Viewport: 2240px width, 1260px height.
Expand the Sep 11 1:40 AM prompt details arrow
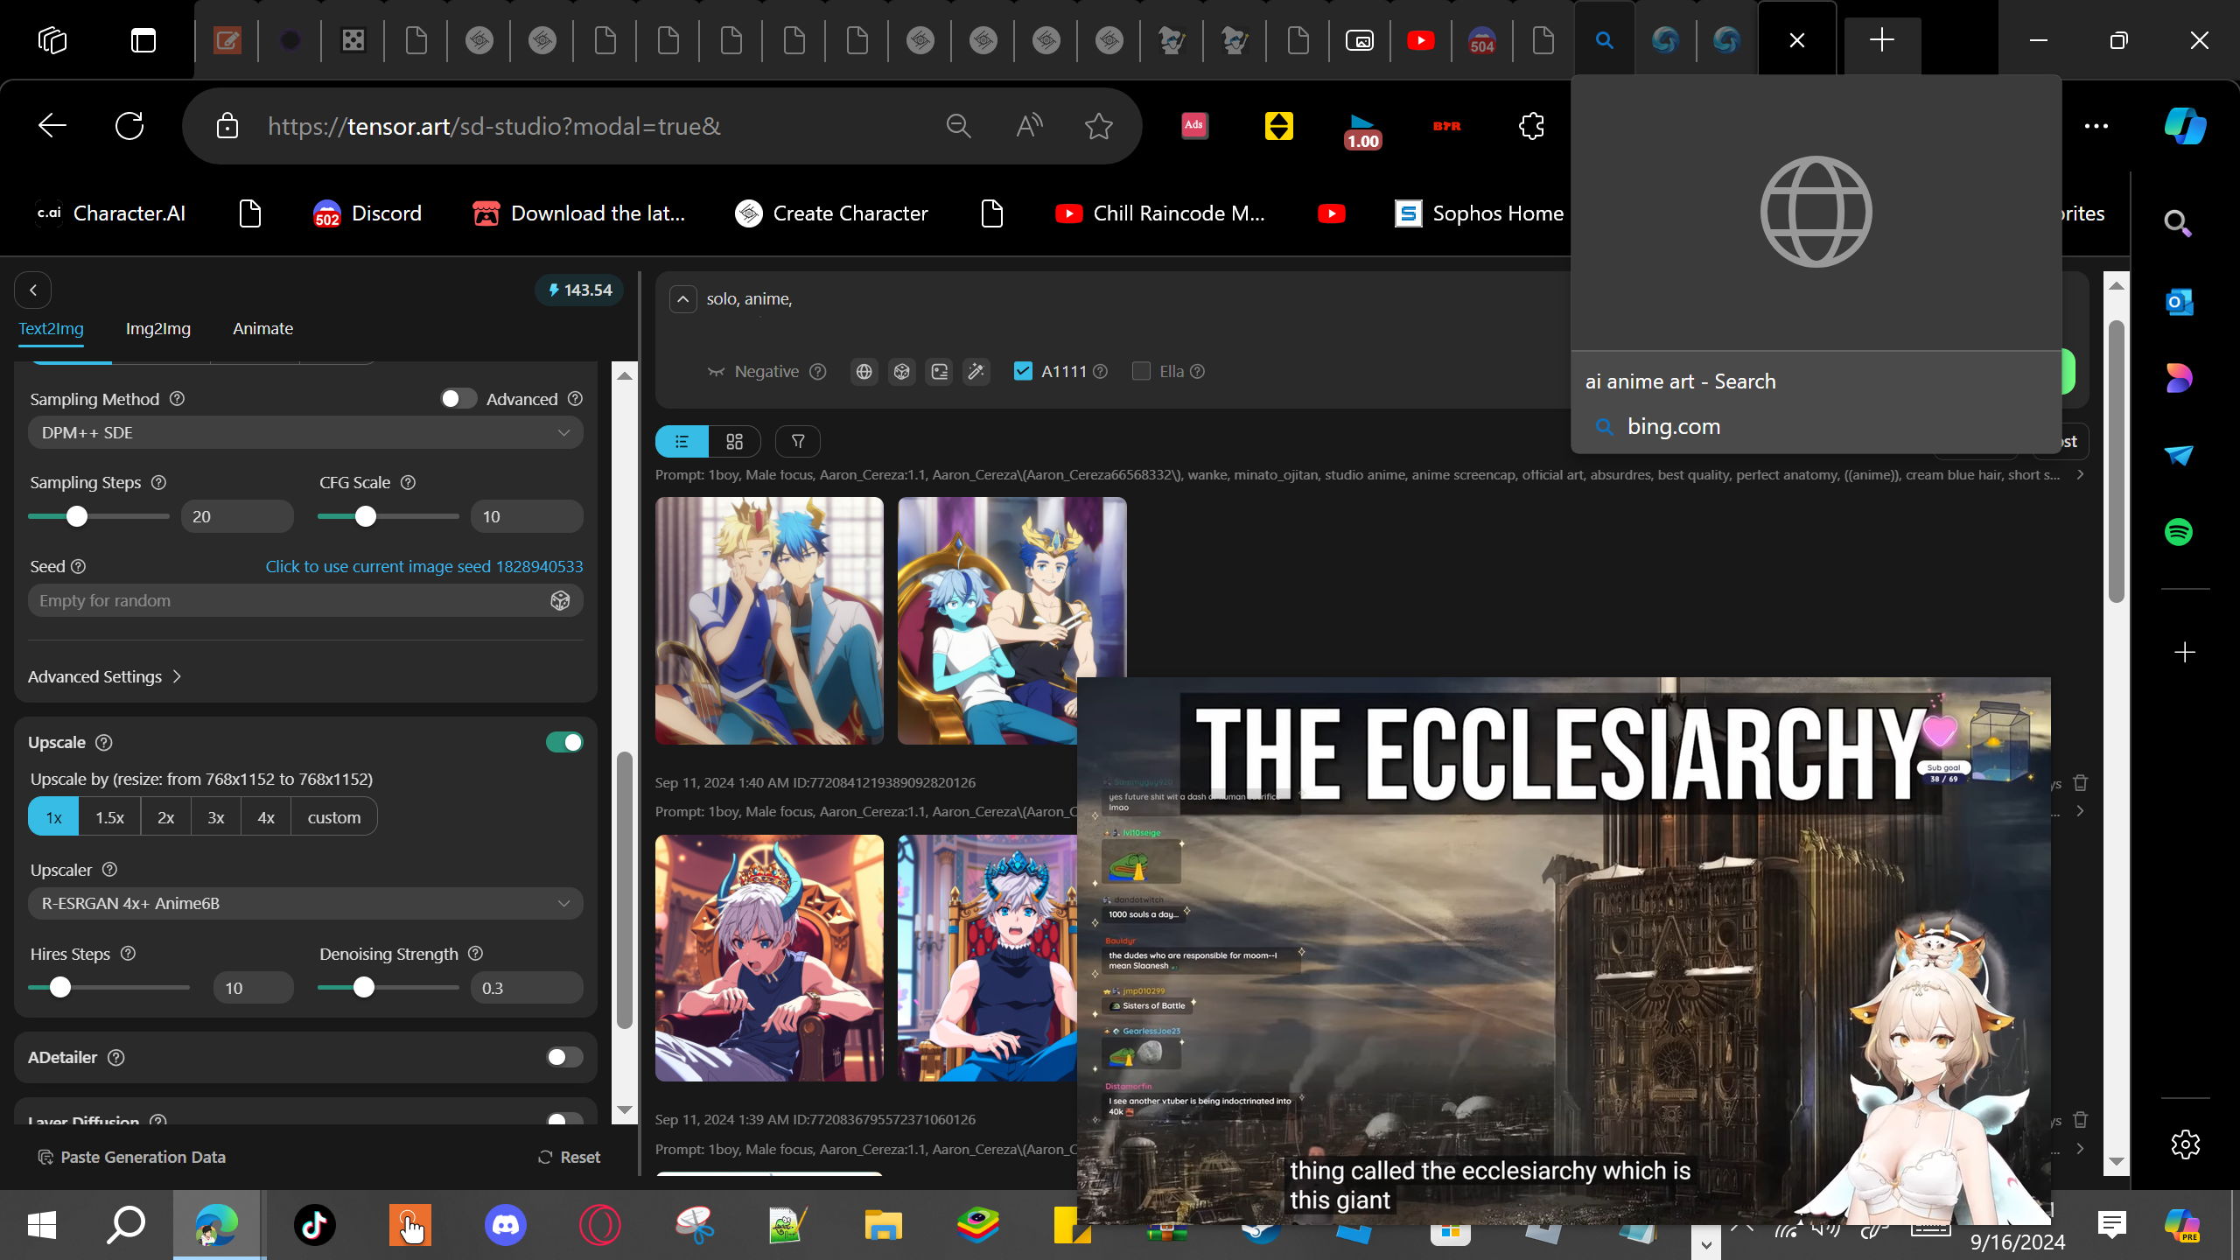click(x=2080, y=812)
